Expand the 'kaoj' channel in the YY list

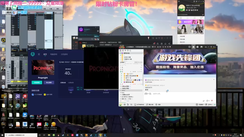click(x=121, y=93)
